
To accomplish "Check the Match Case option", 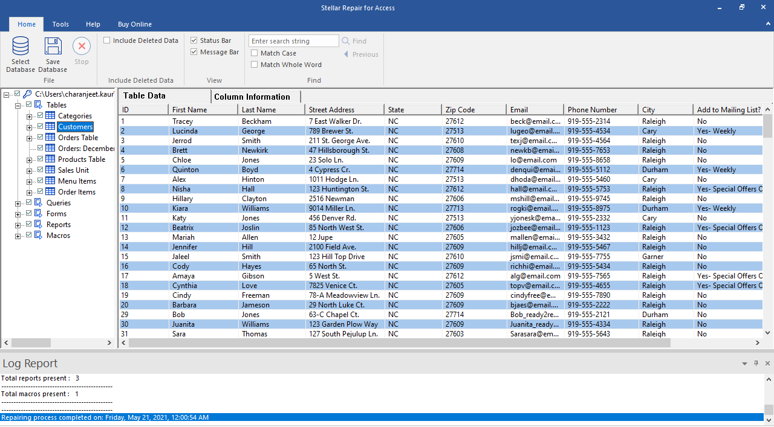I will 254,53.
